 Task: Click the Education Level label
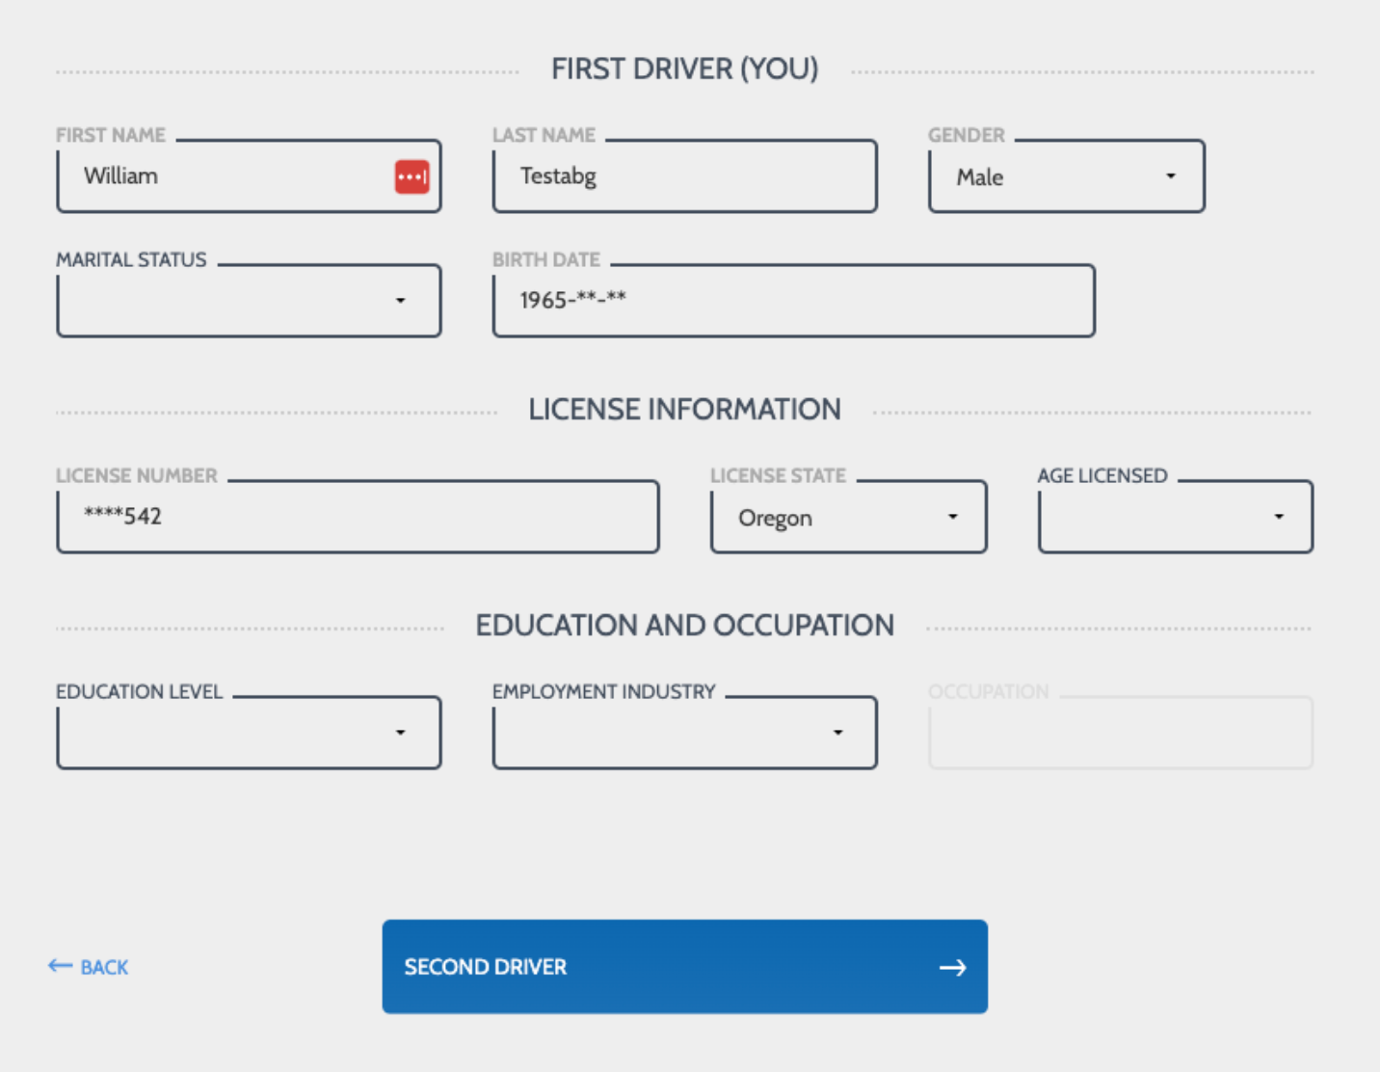(x=139, y=692)
